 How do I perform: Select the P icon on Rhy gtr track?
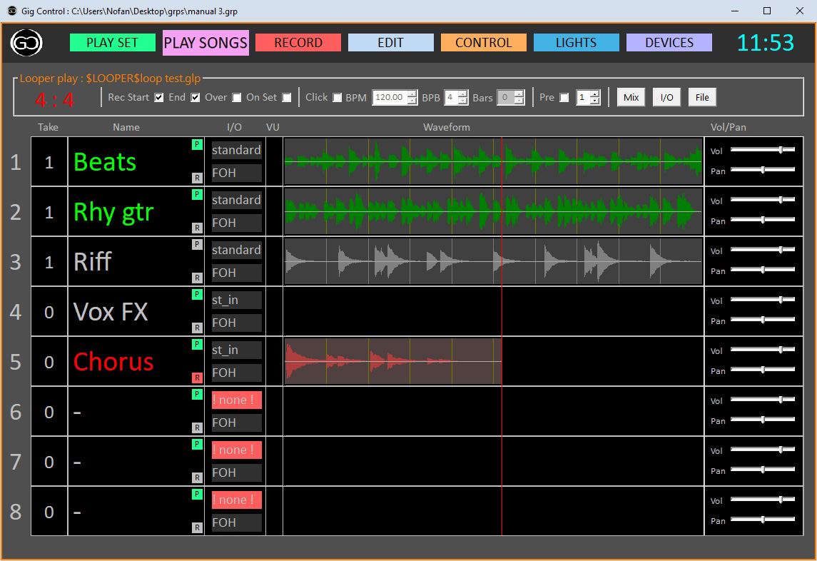pos(197,194)
